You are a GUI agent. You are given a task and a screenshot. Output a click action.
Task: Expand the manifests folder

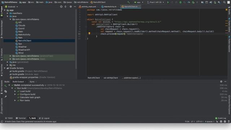[x=8, y=13]
